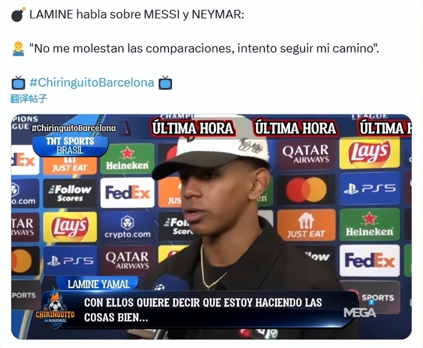Click the MEGA channel logo
Image resolution: width=423 pixels, height=348 pixels.
click(360, 313)
